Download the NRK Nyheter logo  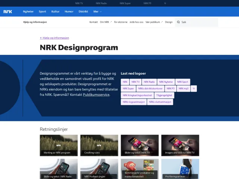(x=166, y=82)
